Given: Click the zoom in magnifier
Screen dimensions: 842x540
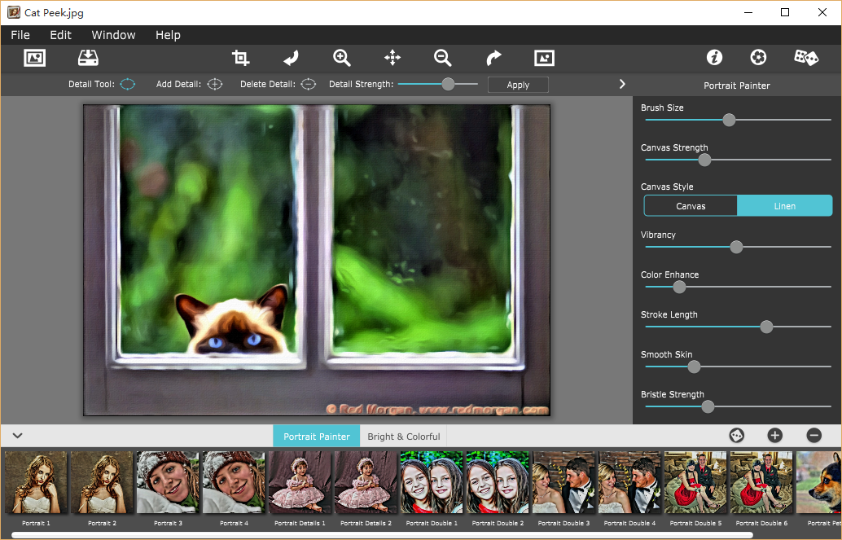Looking at the screenshot, I should tap(342, 58).
